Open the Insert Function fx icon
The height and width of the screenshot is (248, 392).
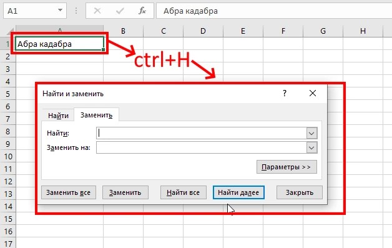tap(142, 11)
